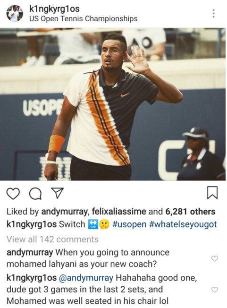This screenshot has height=308, width=227.
Task: View the 6,281 others likes list
Action: pyautogui.click(x=190, y=212)
